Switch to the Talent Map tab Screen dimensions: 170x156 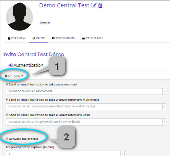[x=92, y=38]
